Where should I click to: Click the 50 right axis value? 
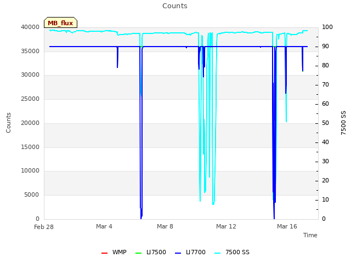[x=325, y=123]
